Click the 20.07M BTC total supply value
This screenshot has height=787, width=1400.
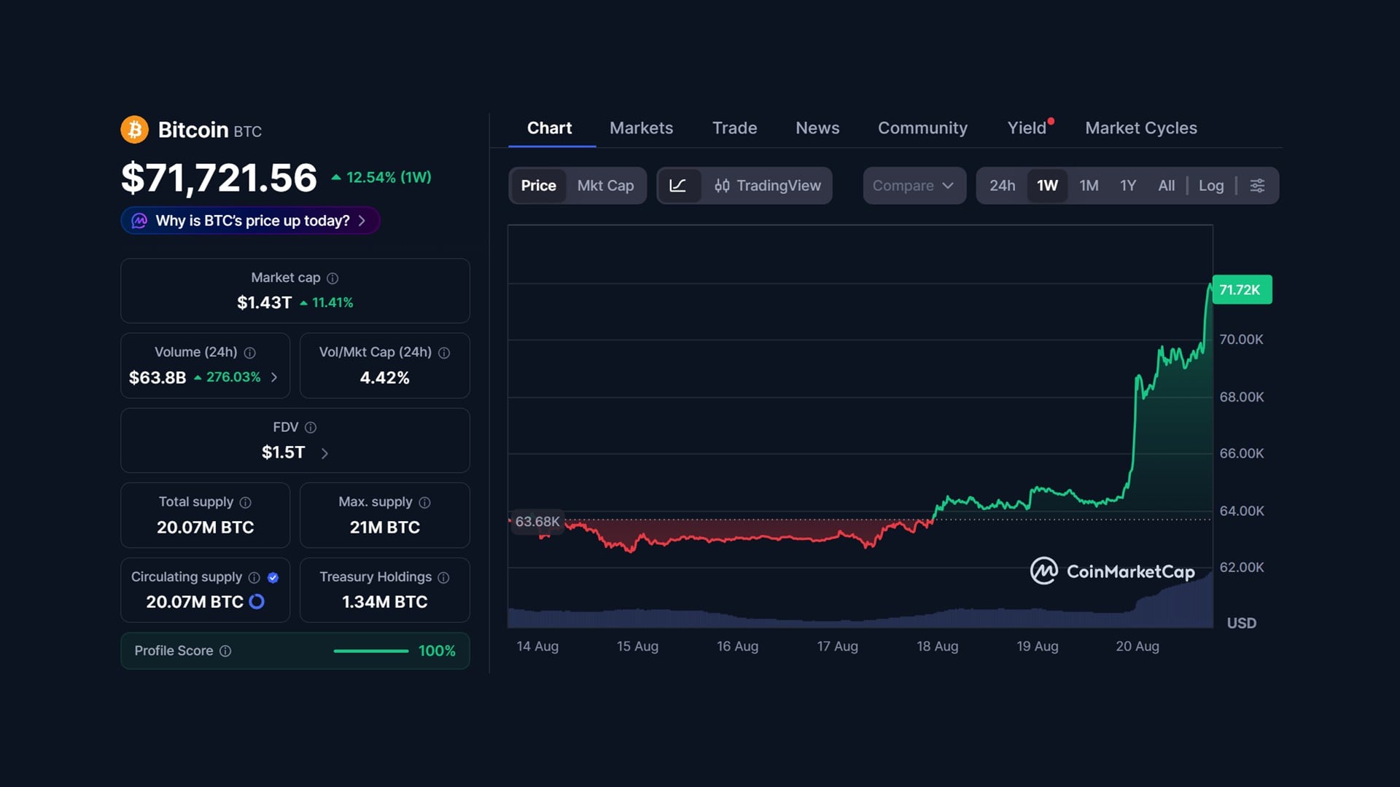205,528
